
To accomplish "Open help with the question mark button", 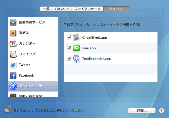I will click(161, 111).
